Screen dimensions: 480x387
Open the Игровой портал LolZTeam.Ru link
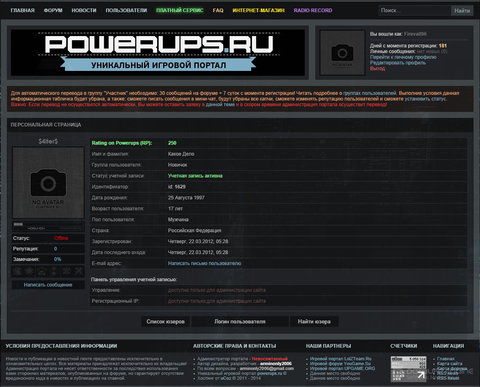coord(341,359)
